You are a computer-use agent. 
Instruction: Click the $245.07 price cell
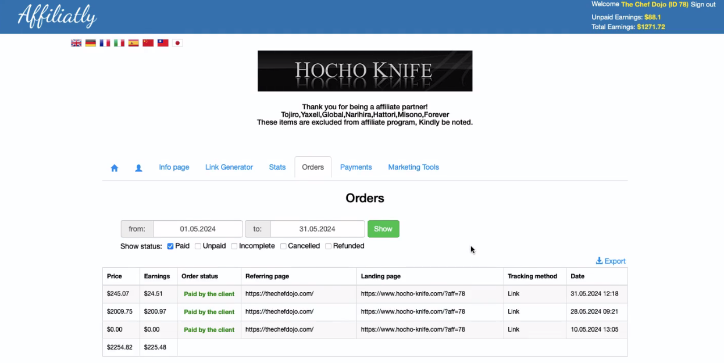[x=117, y=294]
